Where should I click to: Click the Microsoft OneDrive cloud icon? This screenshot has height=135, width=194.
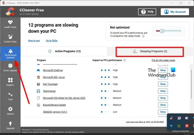point(39,70)
